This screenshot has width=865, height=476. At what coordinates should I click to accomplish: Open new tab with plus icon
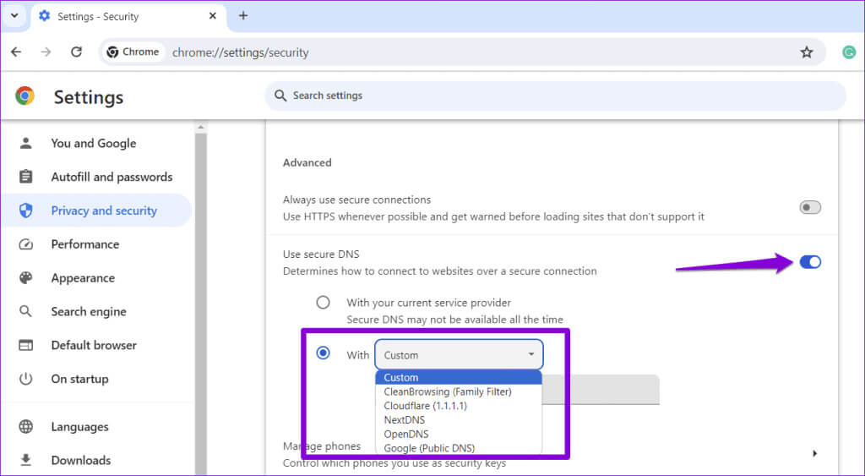pyautogui.click(x=243, y=16)
